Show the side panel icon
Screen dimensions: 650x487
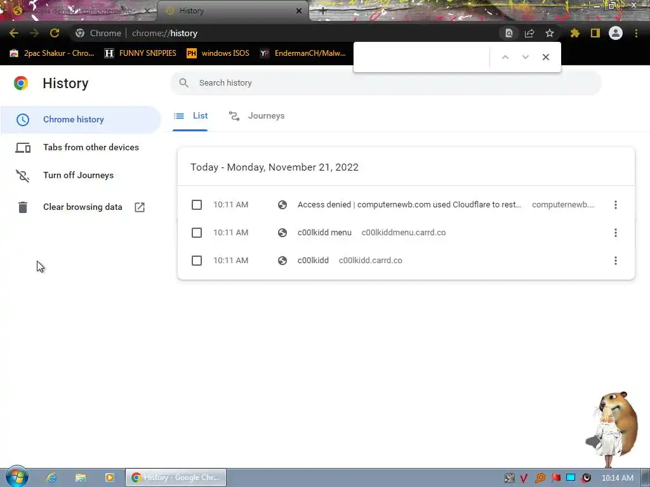pyautogui.click(x=595, y=33)
